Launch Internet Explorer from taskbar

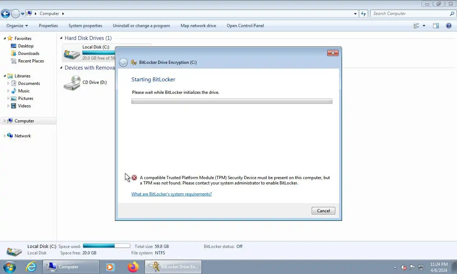[x=31, y=267]
